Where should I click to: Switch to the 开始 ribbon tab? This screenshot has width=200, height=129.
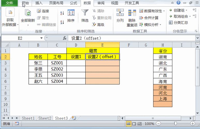click(25, 3)
